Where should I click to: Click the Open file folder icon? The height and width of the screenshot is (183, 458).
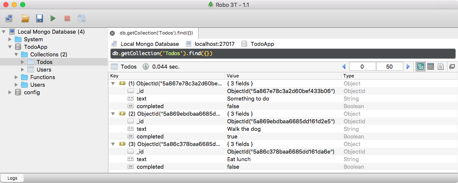pos(25,18)
